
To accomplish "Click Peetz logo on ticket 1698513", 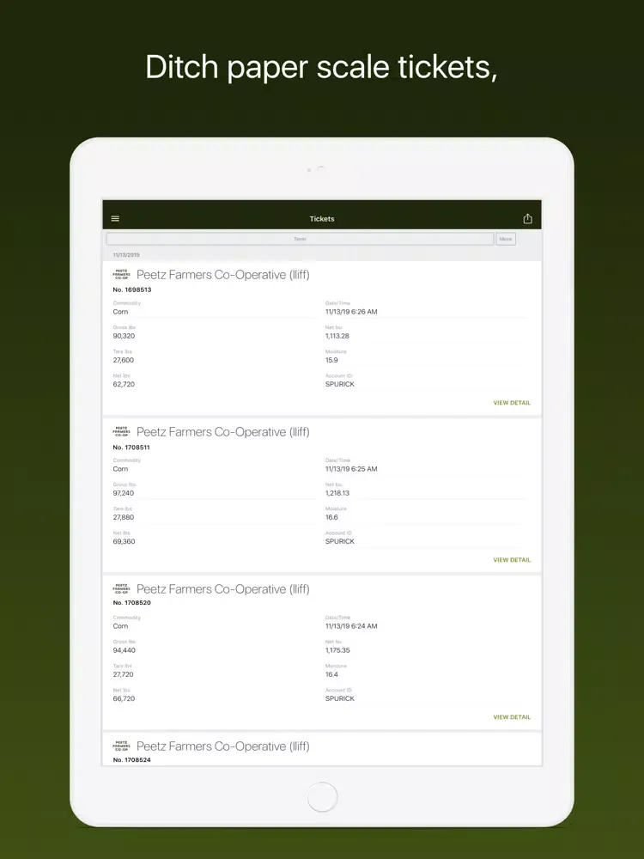I will pos(121,275).
